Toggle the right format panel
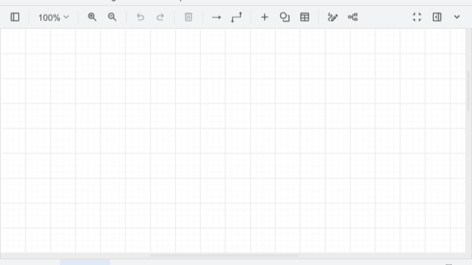472x265 pixels. pos(437,17)
